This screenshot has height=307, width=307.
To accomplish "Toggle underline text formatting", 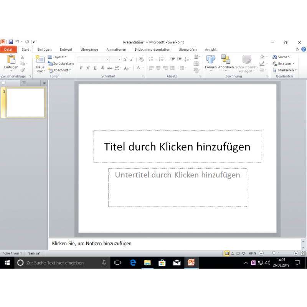I will (95, 68).
